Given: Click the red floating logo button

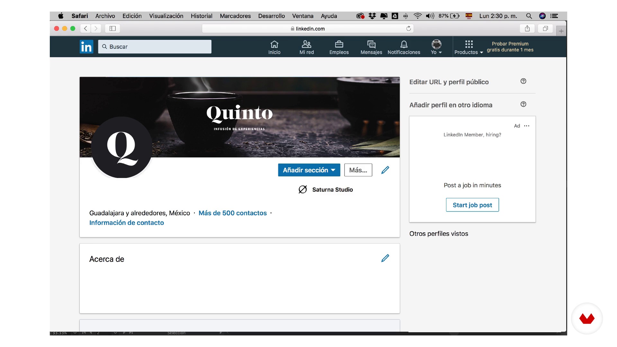Looking at the screenshot, I should [x=587, y=318].
